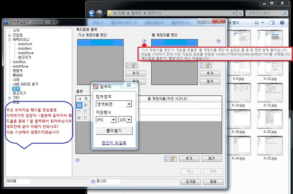Toggle 자 checkbox in the first 쫄봇 row
293x194 pixels.
coord(85,105)
